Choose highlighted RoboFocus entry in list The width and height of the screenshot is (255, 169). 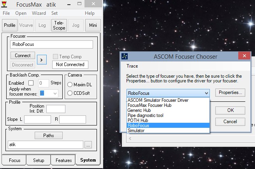[x=168, y=125]
